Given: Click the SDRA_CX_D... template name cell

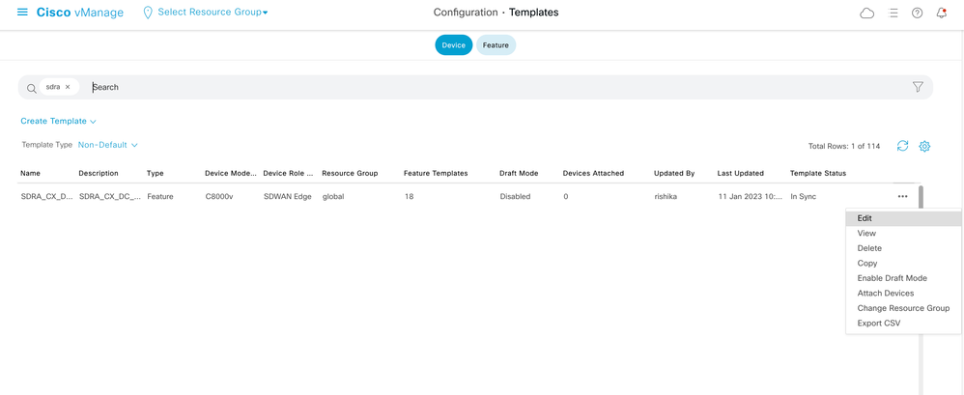Looking at the screenshot, I should point(46,197).
